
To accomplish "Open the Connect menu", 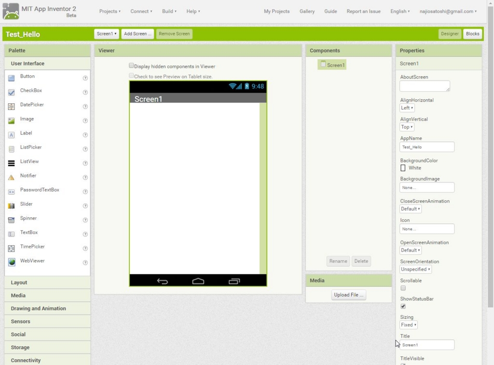I will point(141,12).
